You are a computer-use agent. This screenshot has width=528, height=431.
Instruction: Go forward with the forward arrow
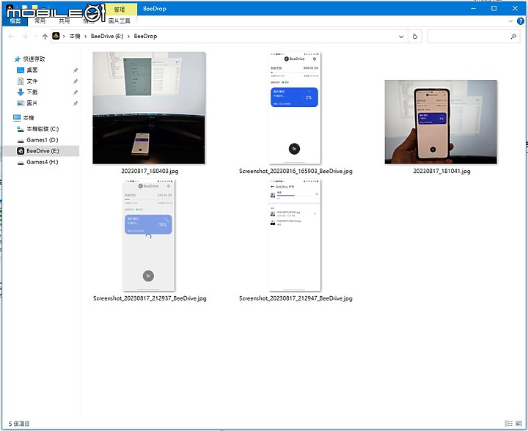(25, 37)
